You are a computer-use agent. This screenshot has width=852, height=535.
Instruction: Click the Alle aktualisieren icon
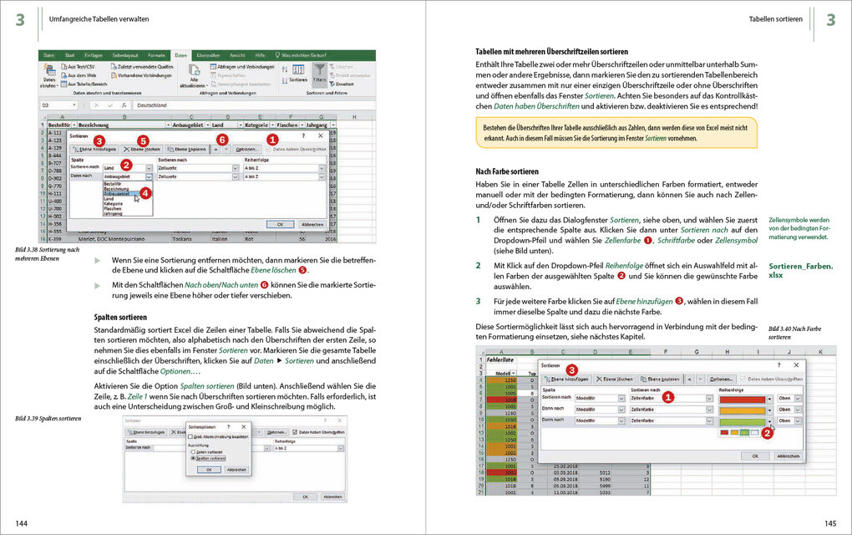coord(194,70)
